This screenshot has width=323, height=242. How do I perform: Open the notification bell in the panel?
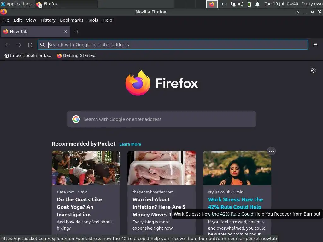coord(257,4)
